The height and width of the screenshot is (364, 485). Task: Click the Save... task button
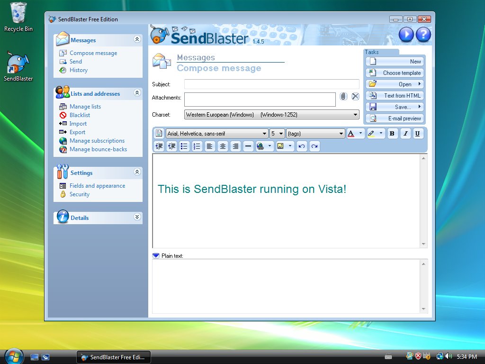point(395,107)
